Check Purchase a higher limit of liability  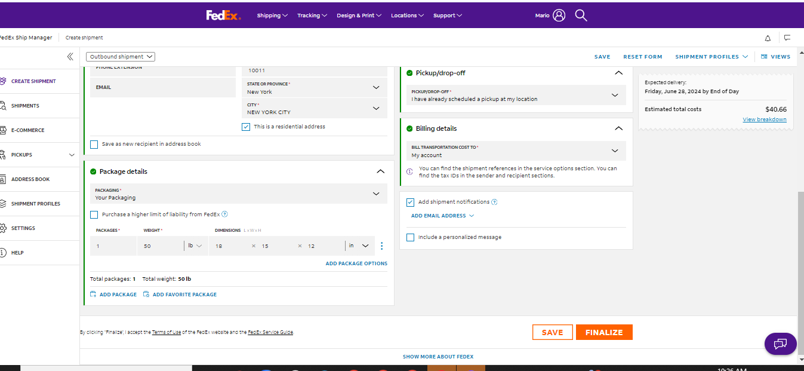pos(94,214)
